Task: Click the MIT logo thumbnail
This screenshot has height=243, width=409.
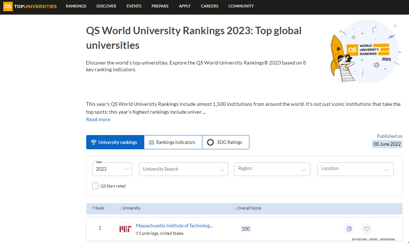Action: pos(125,229)
